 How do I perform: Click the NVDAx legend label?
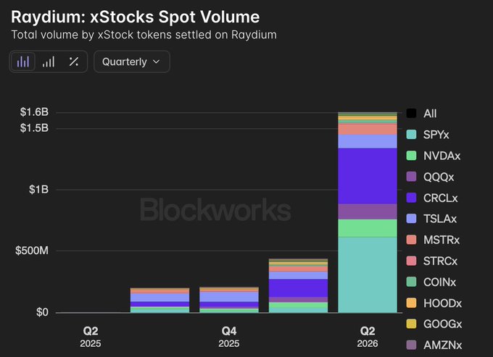(x=442, y=156)
